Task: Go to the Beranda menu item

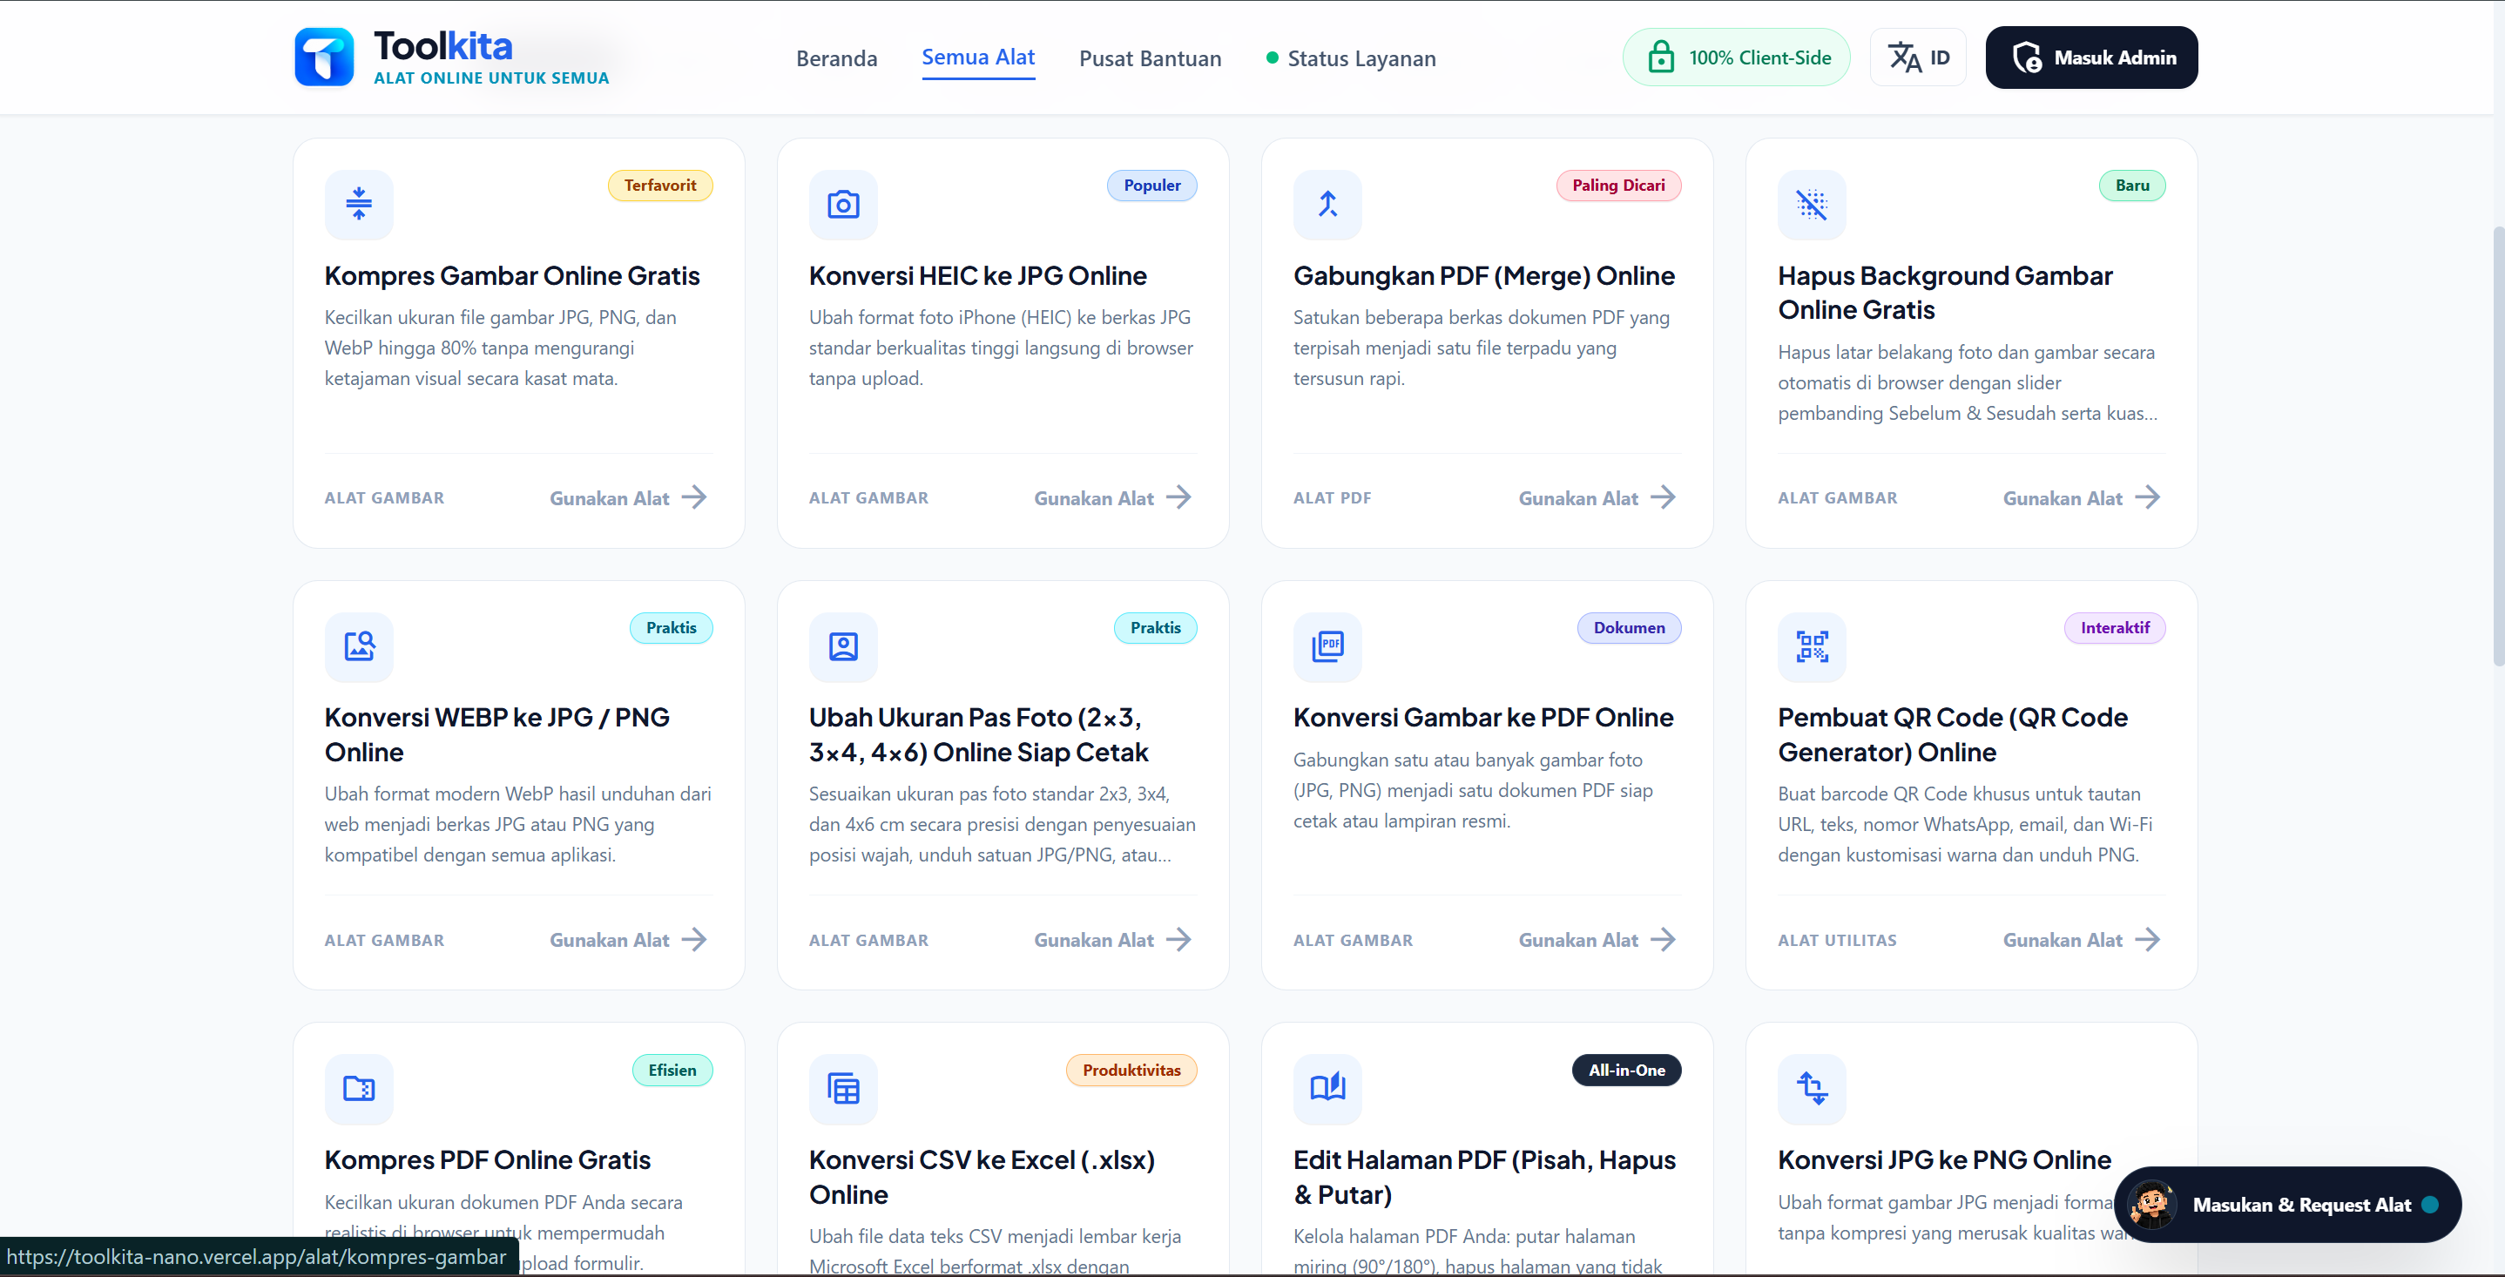Action: tap(836, 58)
